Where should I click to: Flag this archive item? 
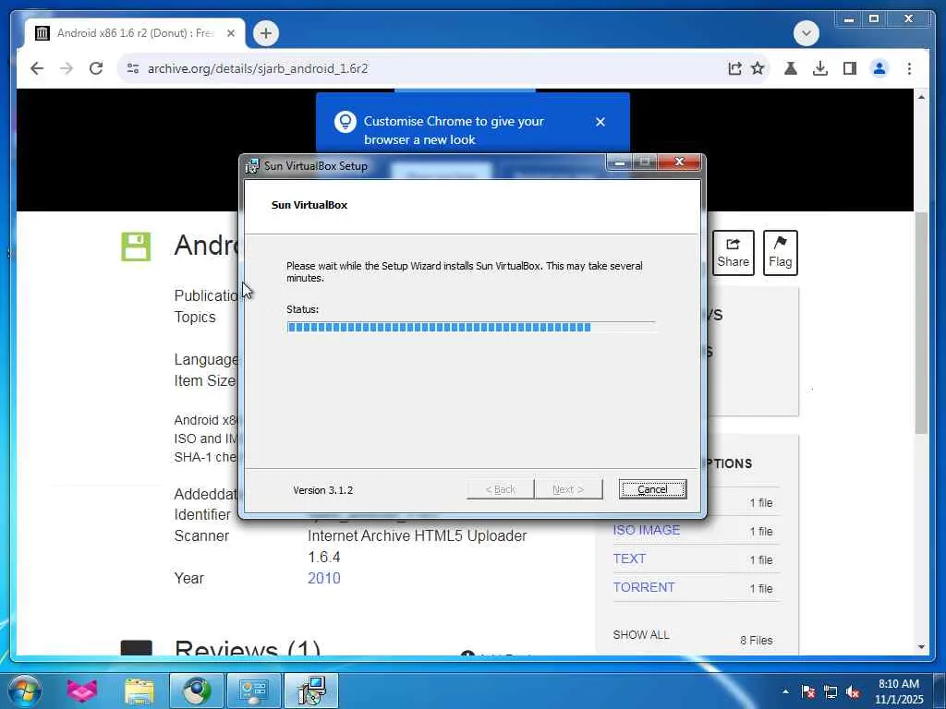click(x=780, y=253)
